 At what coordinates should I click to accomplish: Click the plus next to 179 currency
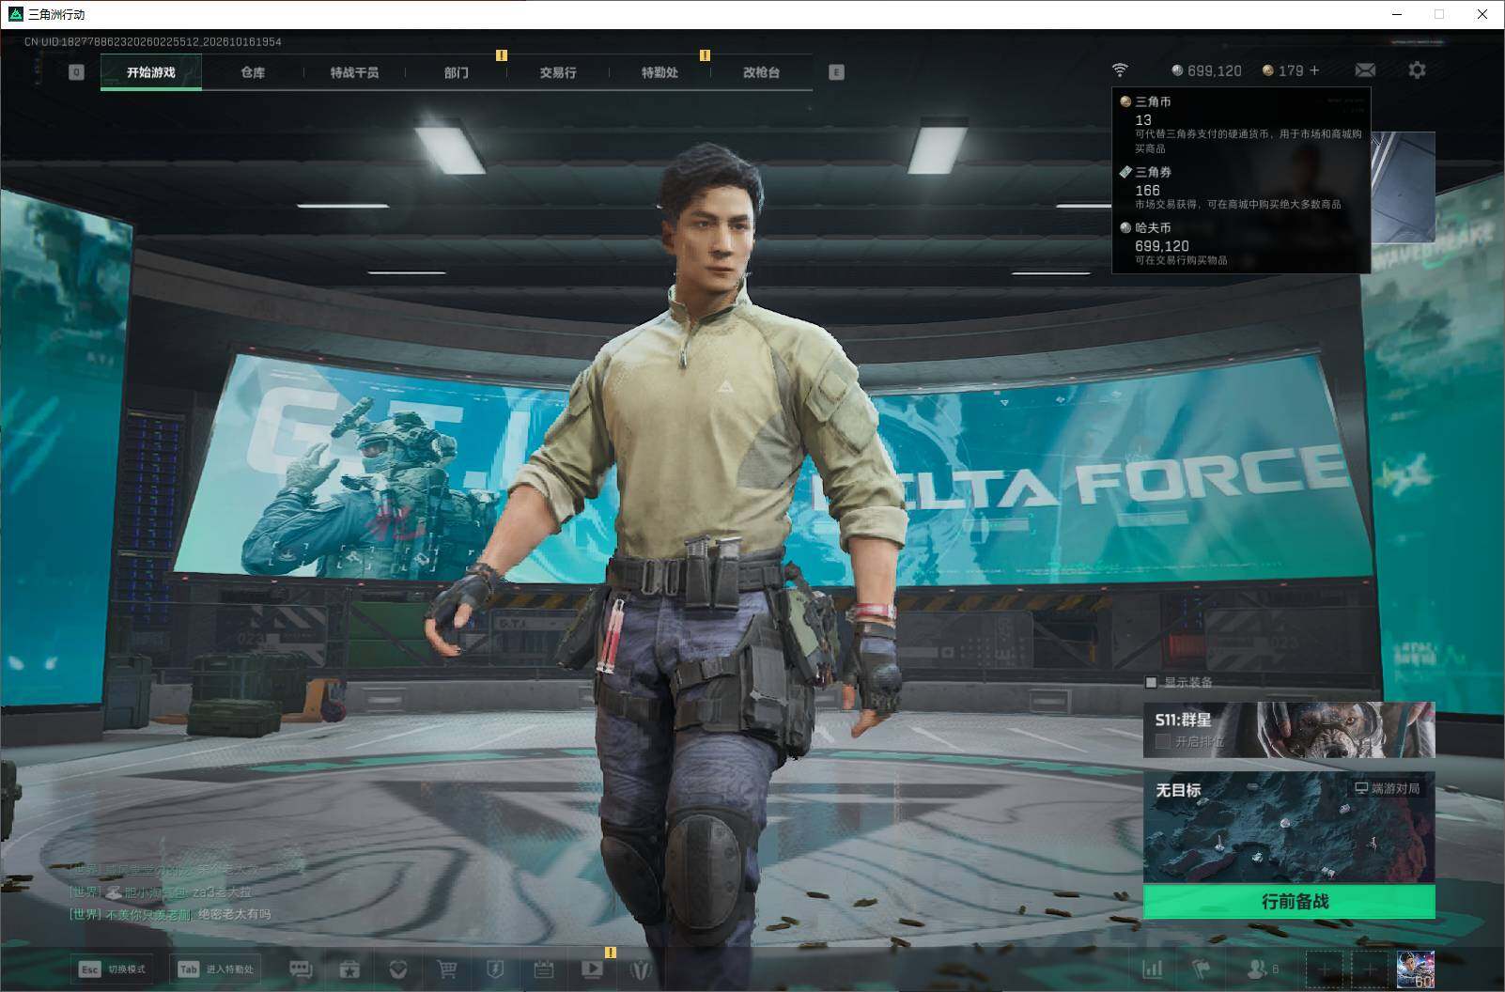point(1314,70)
